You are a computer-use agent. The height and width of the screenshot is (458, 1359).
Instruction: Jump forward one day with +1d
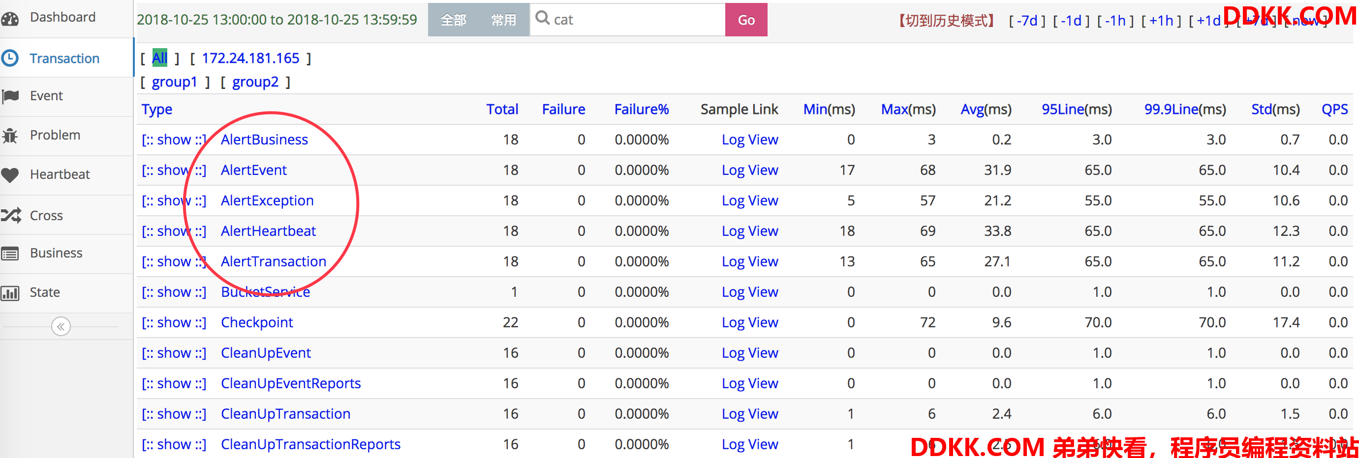click(x=1208, y=21)
